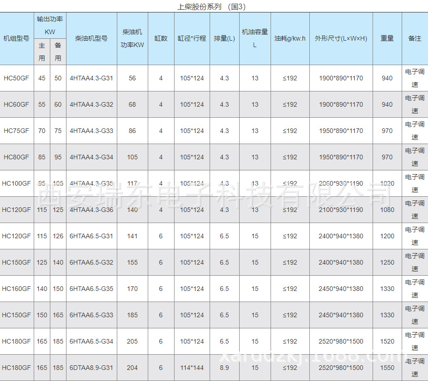Click the 外形尺寸(L×W×H) column header
The height and width of the screenshot is (381, 428).
point(341,38)
